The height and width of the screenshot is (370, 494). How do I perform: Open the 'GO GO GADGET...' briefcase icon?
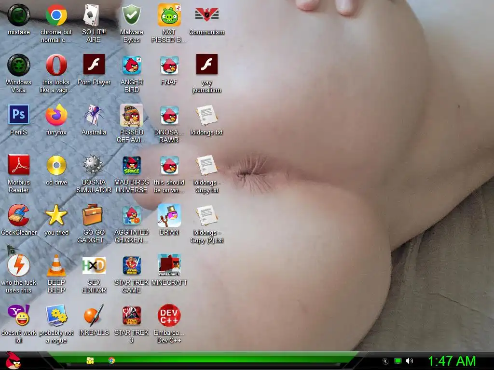tap(93, 214)
